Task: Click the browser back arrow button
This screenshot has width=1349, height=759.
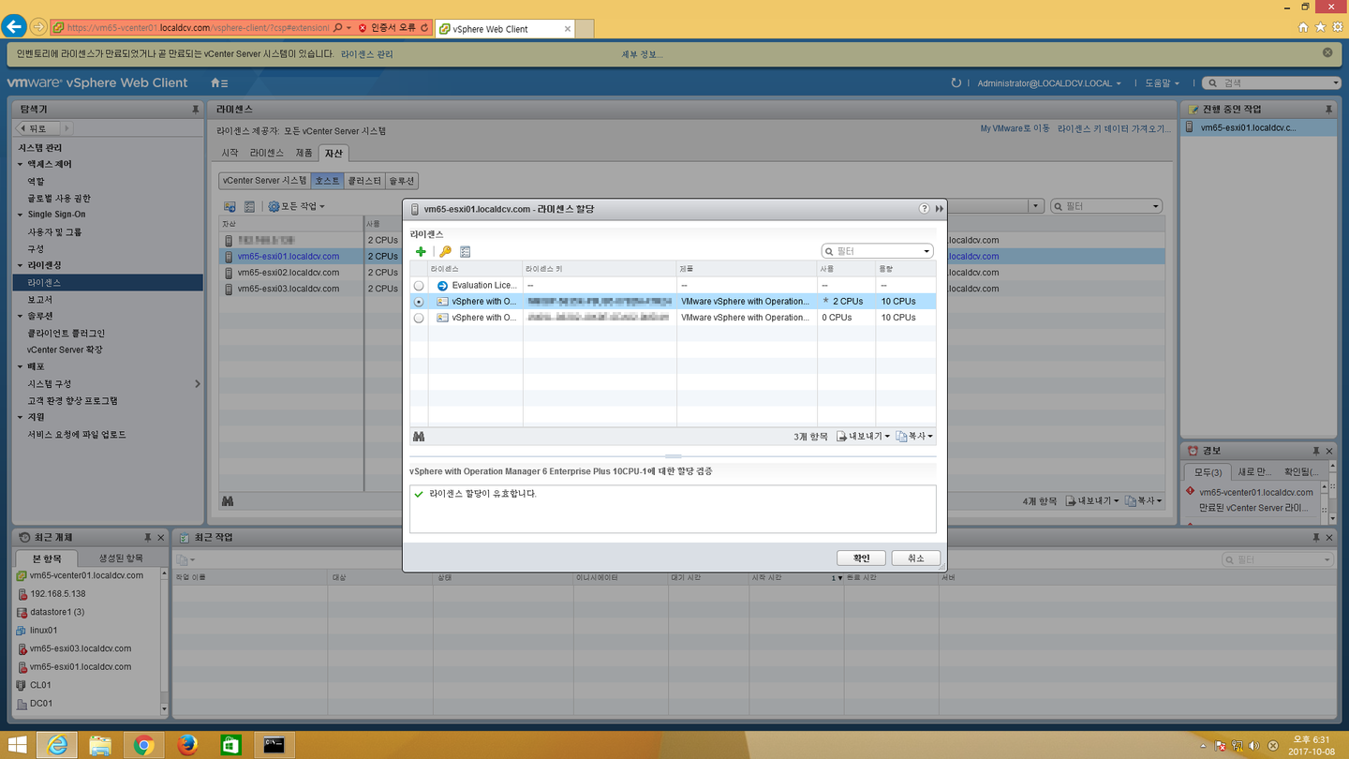Action: tap(14, 27)
